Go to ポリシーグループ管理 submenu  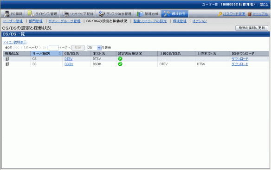(65, 21)
